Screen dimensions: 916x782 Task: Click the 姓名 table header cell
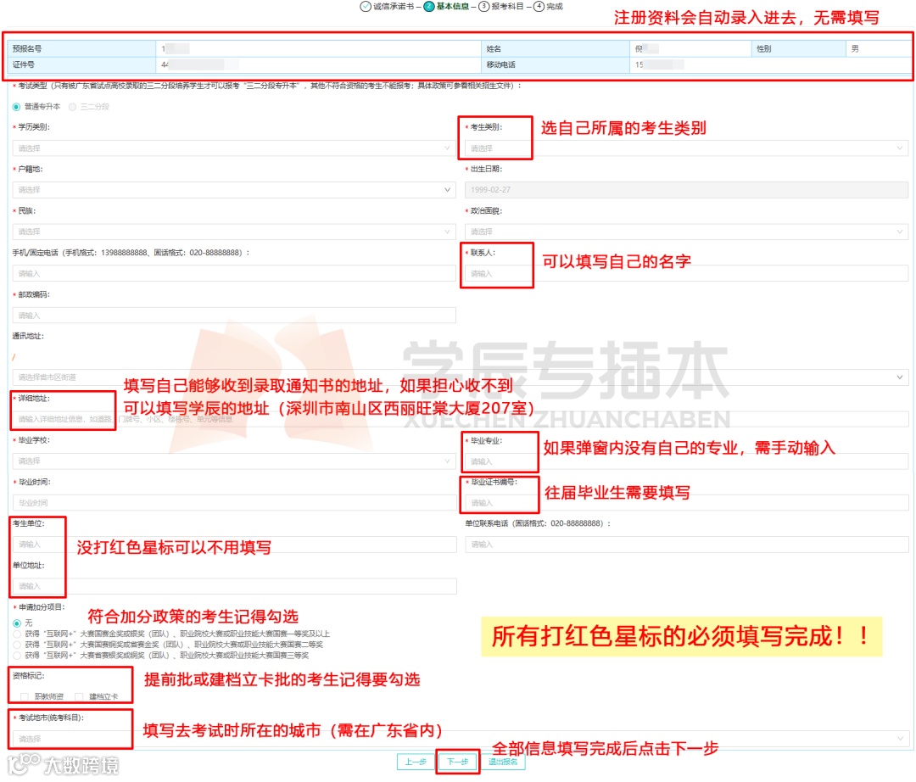tap(555, 49)
